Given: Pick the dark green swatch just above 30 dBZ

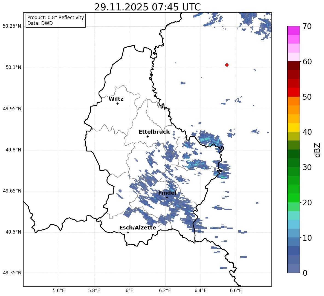Looking at the screenshot, I should 293,163.
